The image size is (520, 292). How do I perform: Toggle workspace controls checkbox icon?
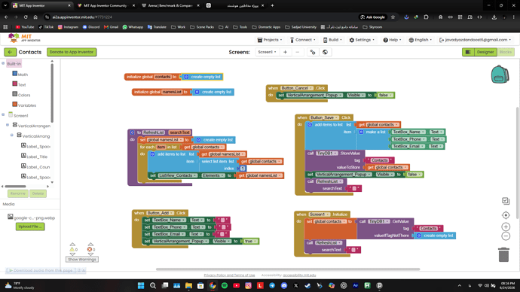[x=506, y=201]
